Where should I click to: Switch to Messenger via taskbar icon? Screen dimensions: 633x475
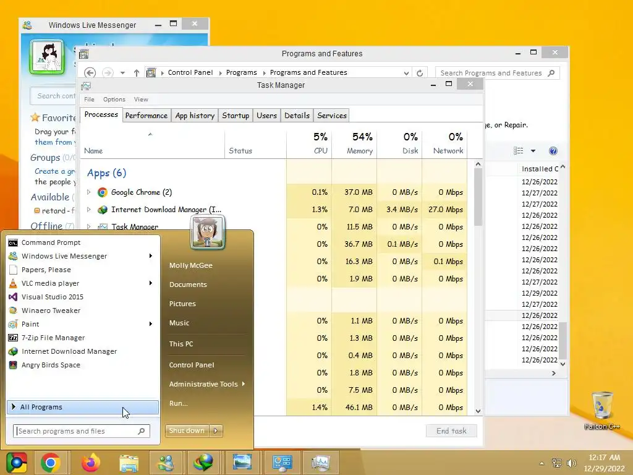(166, 463)
